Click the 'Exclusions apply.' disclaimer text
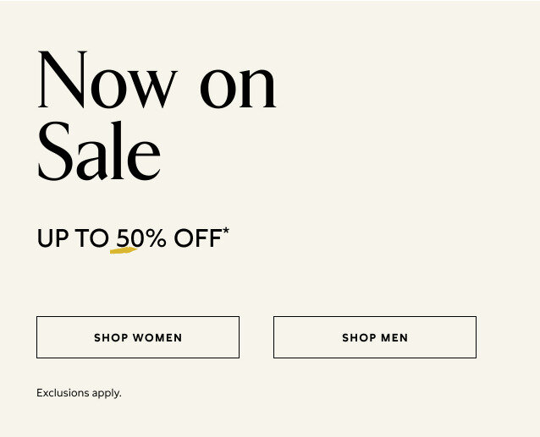 79,393
